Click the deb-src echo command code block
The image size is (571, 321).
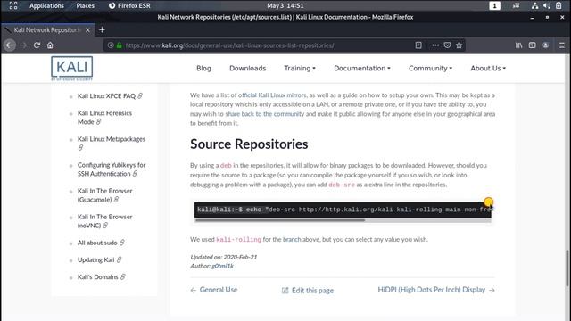coord(343,210)
